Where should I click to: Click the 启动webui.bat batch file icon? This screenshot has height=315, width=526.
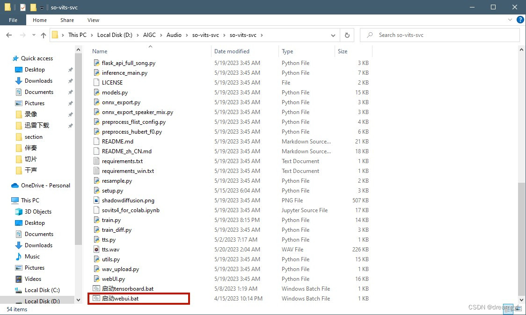pyautogui.click(x=96, y=298)
